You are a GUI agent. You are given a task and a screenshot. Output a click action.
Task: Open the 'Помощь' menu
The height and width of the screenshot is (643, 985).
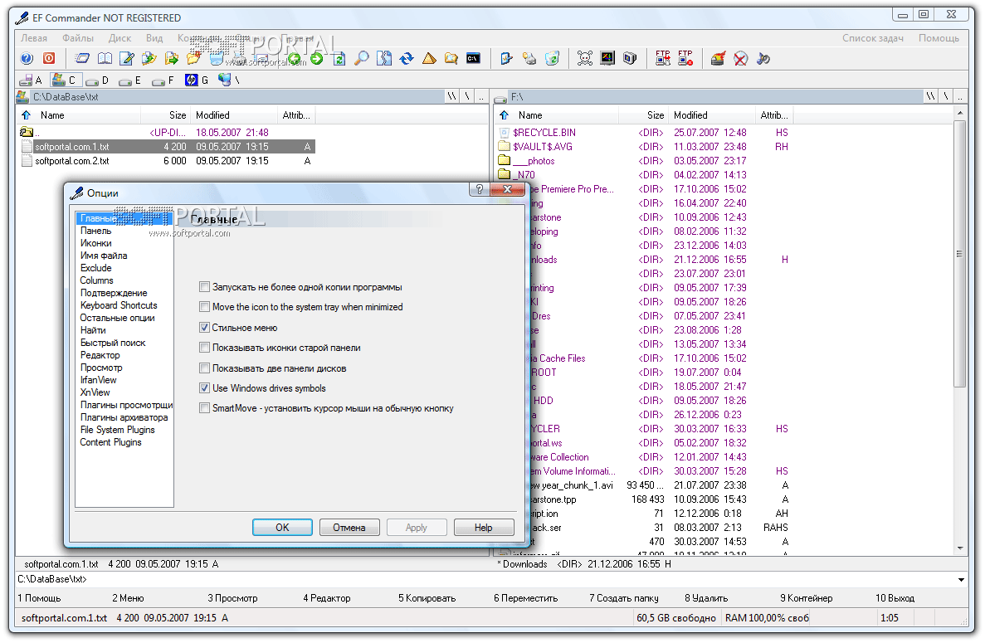point(939,38)
